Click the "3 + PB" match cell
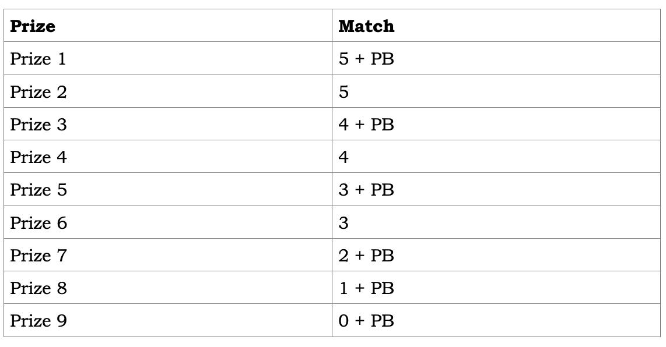 point(366,190)
